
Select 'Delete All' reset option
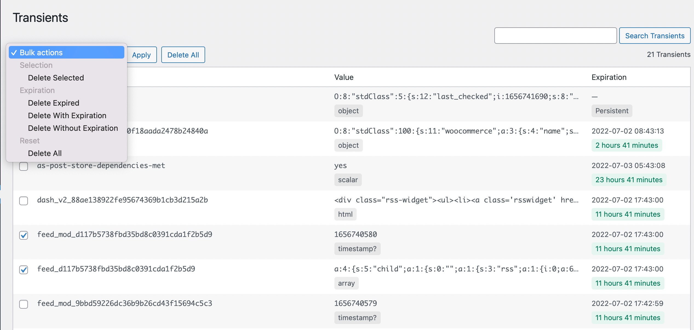coord(45,153)
